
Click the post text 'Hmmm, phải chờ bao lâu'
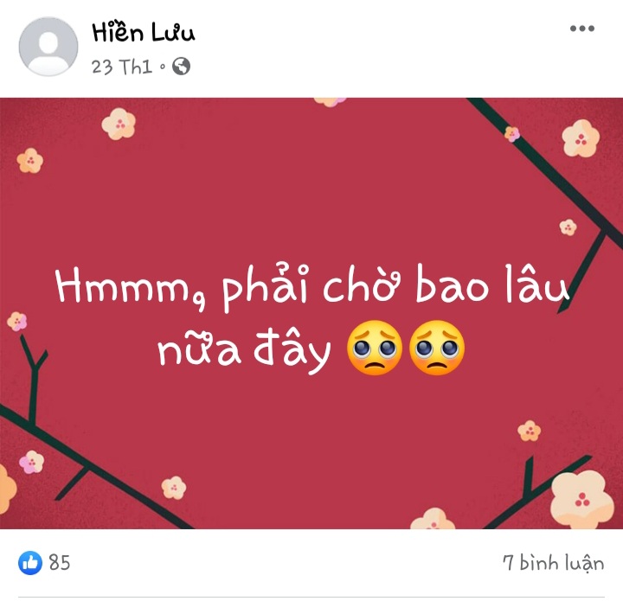(311, 286)
